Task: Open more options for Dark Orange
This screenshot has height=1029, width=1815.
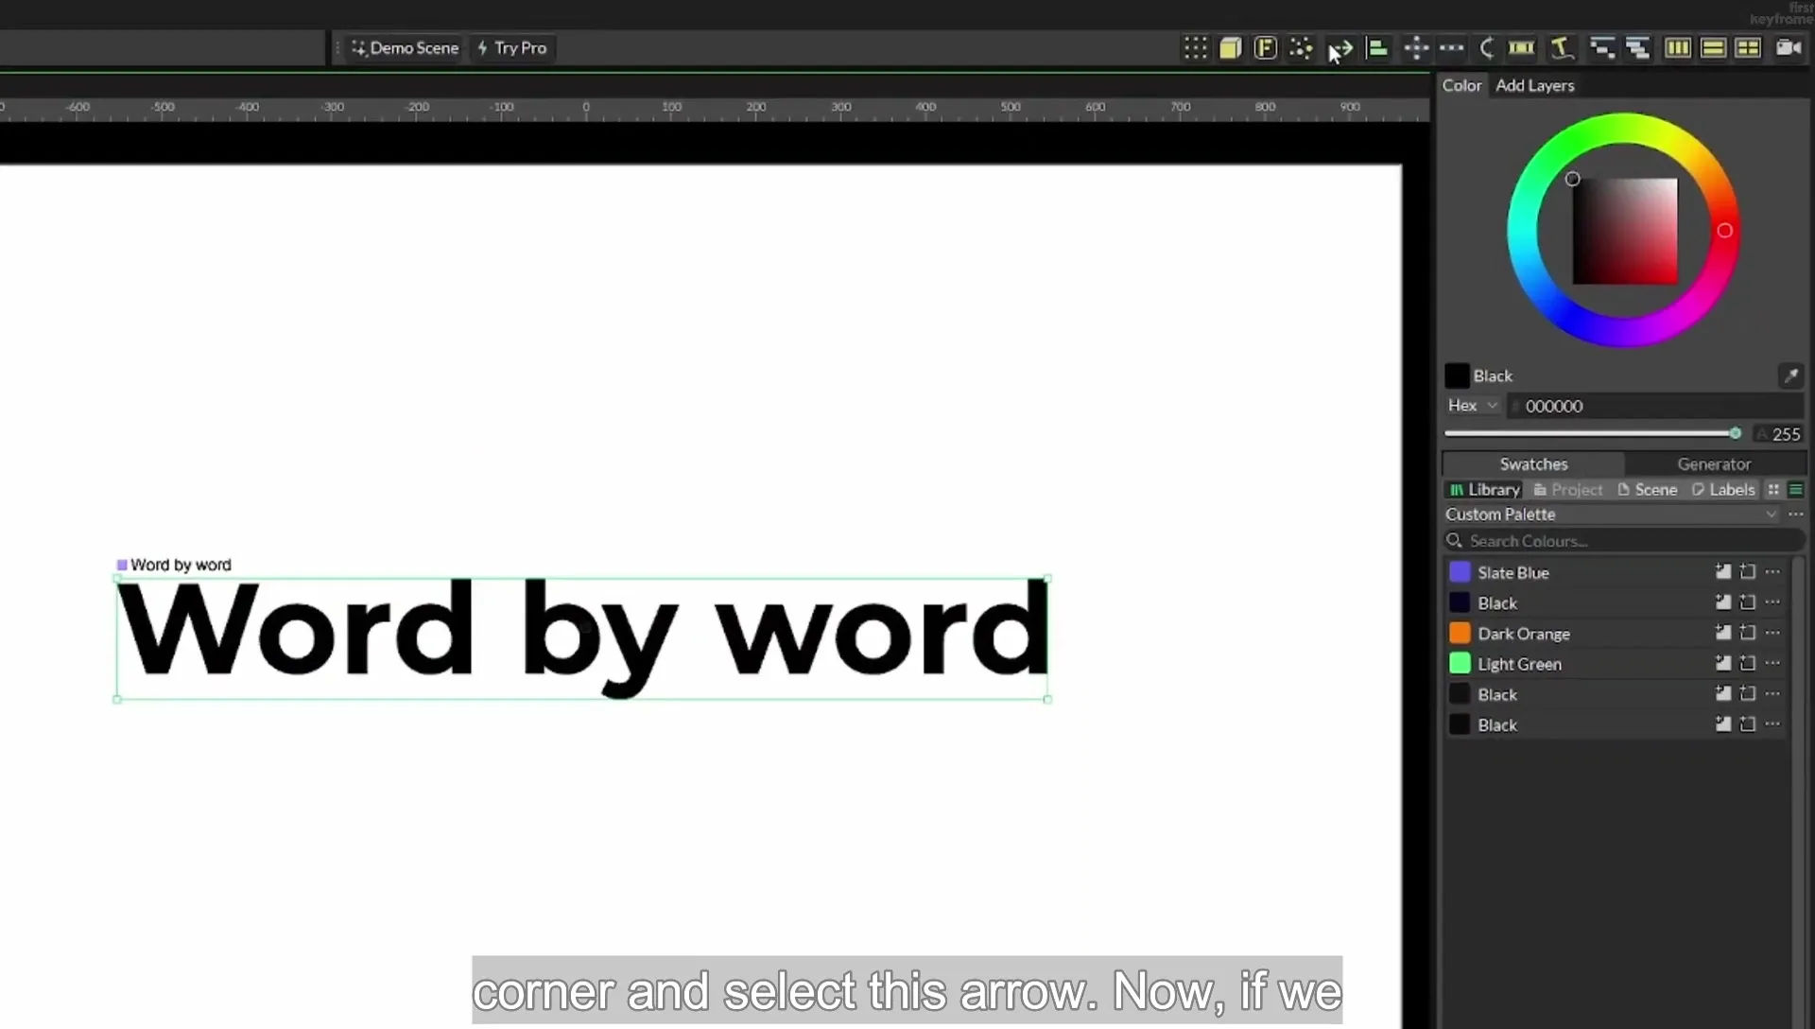Action: click(1772, 633)
